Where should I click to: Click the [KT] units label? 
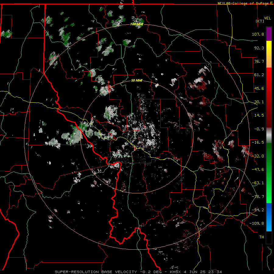(260, 21)
